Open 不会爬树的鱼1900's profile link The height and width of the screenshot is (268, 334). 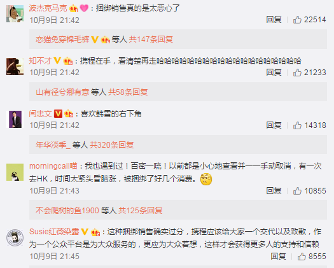[x=67, y=211]
